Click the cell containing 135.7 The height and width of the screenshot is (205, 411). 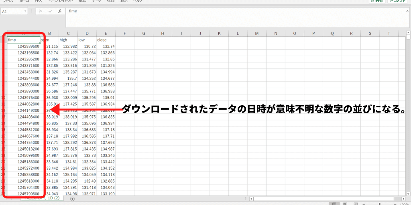point(68,78)
